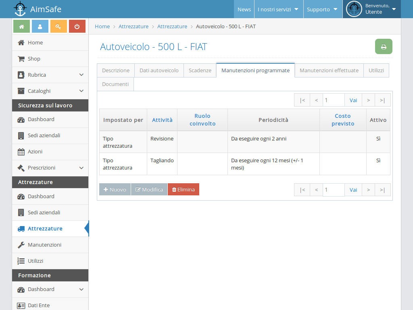Click the user avatar in header

coord(354,9)
